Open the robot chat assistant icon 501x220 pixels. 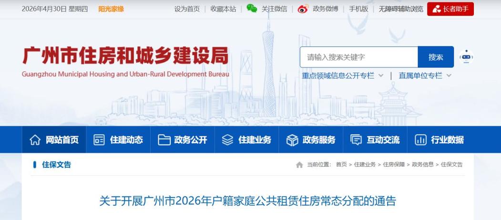pyautogui.click(x=466, y=57)
